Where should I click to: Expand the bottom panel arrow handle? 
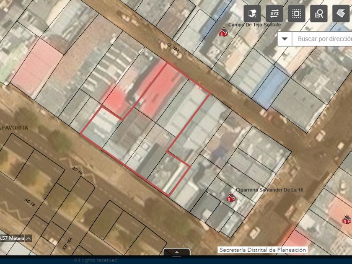[177, 252]
